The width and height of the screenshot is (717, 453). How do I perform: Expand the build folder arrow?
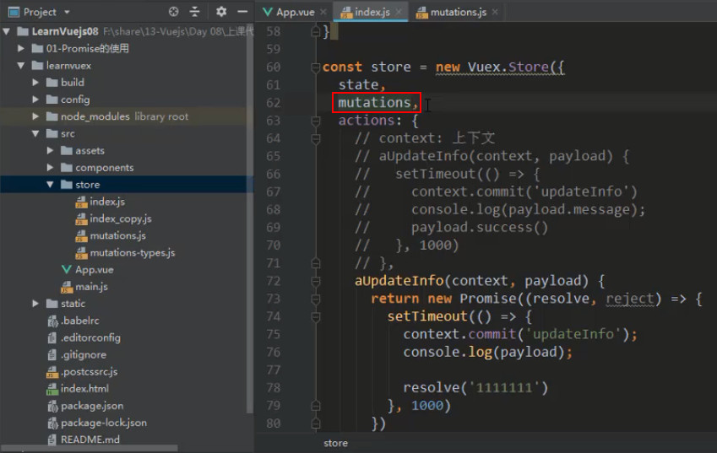(35, 82)
